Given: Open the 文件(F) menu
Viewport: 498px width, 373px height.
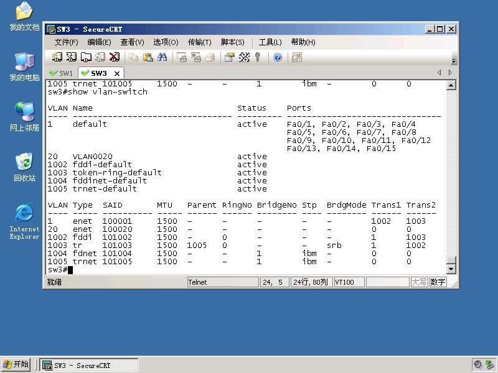Looking at the screenshot, I should [67, 42].
